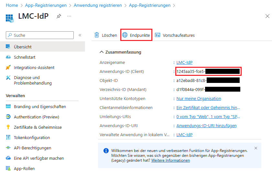
Task: Open Vorschaufeatures in the toolbar
Action: point(175,35)
